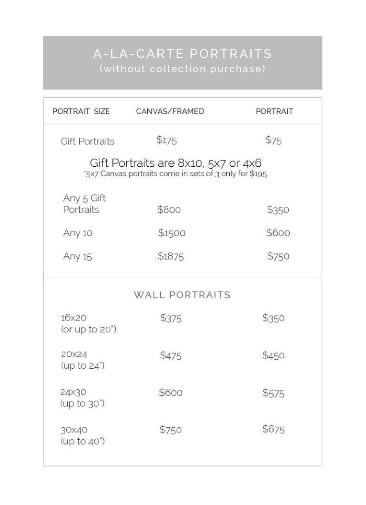The height and width of the screenshot is (505, 366).
Task: Select the $1500 canvas price
Action: coord(172,233)
